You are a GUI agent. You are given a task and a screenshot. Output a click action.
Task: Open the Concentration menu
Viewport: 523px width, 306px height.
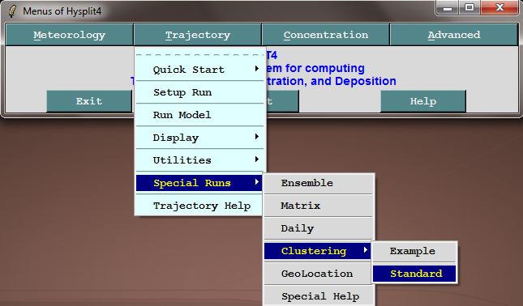[x=325, y=35]
